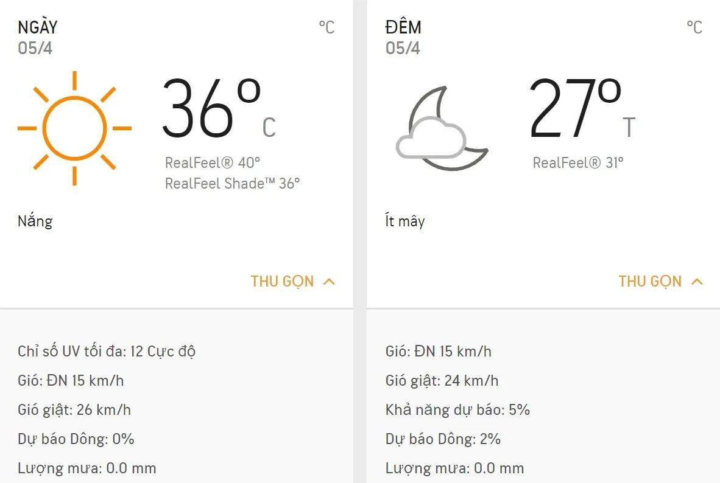Click the Nắng condition label

click(35, 221)
